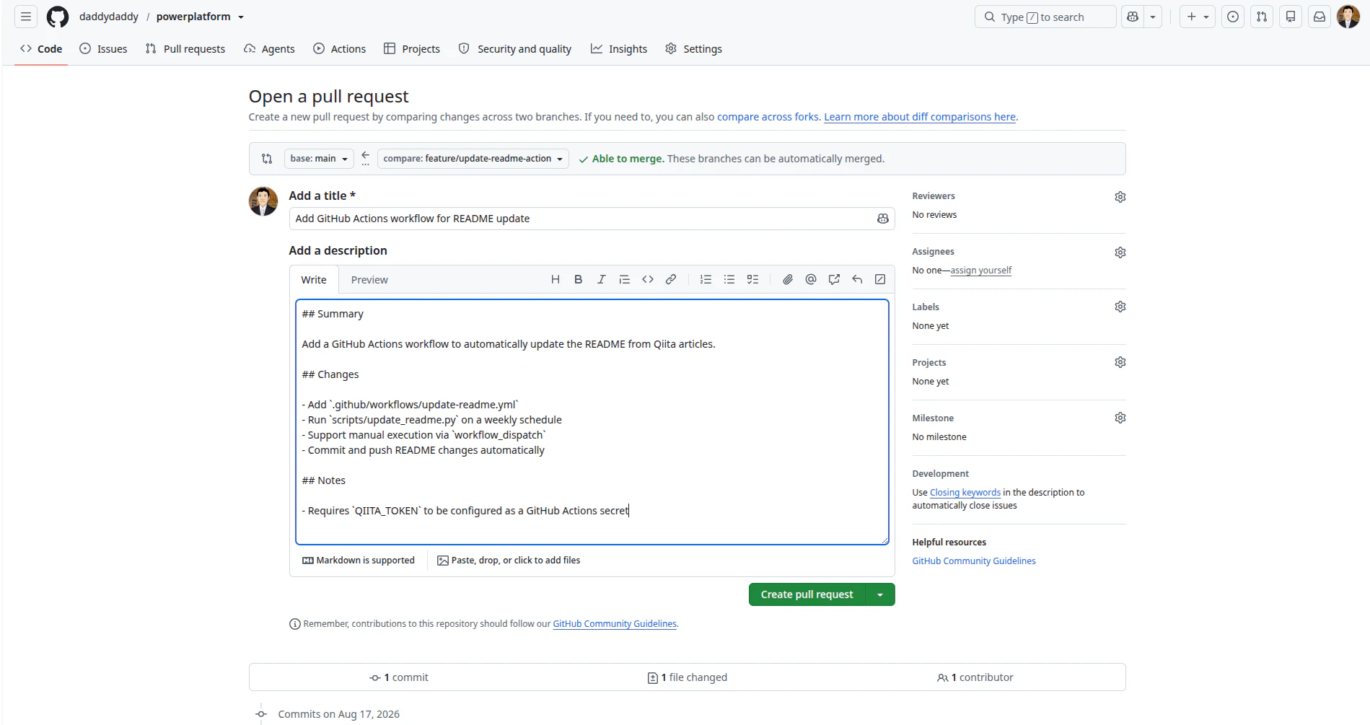1370x725 pixels.
Task: Mention a user with the @ icon
Action: point(811,279)
